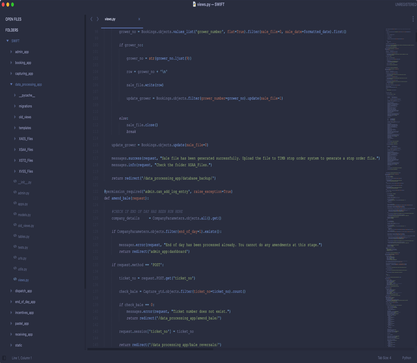Screen dimensions: 417x363
Task: Expand the templates folder arrow
Action: (15, 128)
